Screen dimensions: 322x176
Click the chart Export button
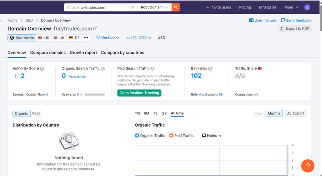(x=295, y=113)
